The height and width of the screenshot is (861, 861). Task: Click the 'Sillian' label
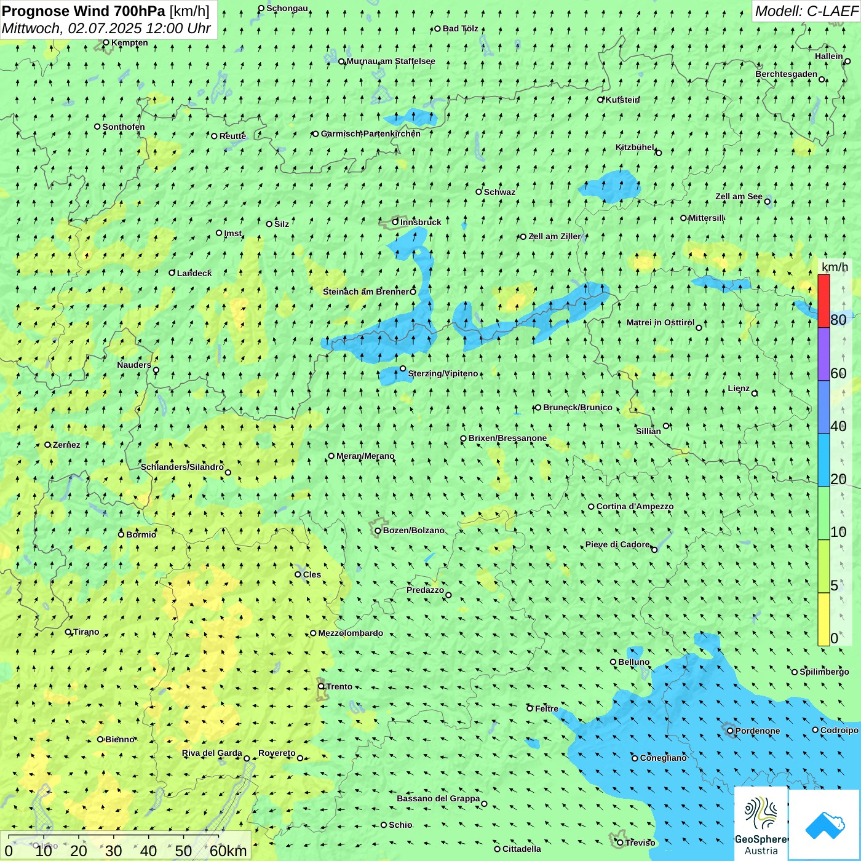click(648, 431)
